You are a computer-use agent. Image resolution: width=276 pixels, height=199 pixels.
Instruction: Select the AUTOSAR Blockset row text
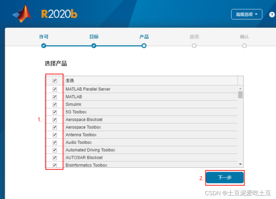point(84,157)
